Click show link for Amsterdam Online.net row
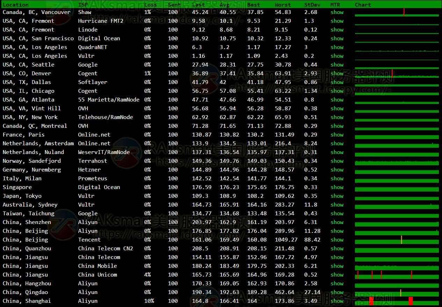The width and height of the screenshot is (442, 307). tap(337, 144)
